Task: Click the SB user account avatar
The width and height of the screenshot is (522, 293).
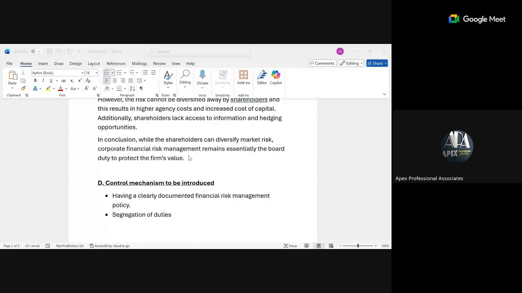Action: pyautogui.click(x=340, y=51)
